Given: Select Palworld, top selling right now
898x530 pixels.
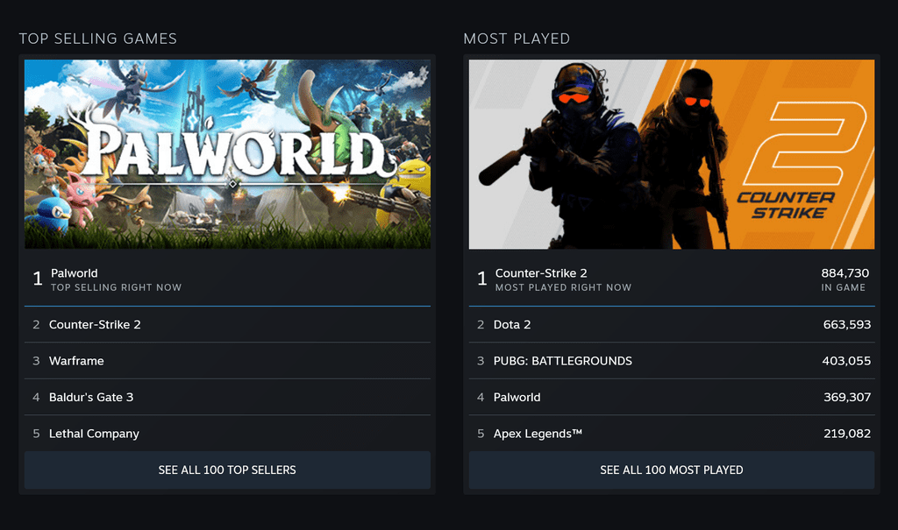Looking at the screenshot, I should (x=116, y=279).
